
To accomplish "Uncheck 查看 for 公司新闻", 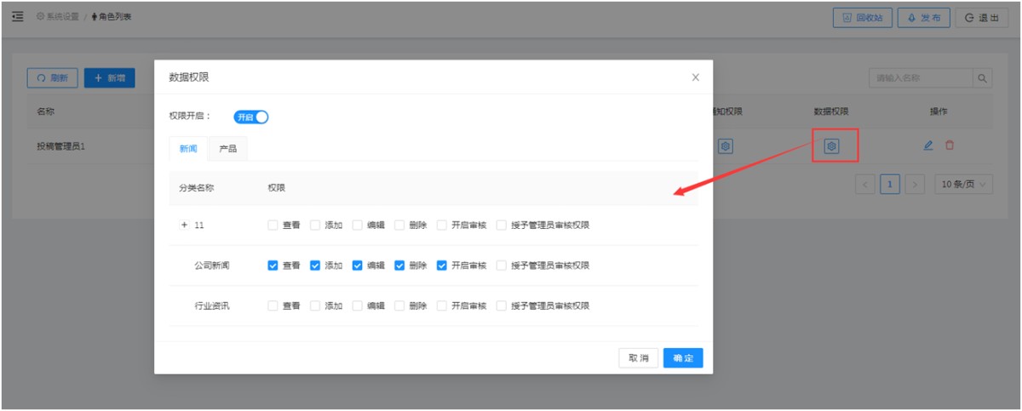I will pyautogui.click(x=273, y=265).
